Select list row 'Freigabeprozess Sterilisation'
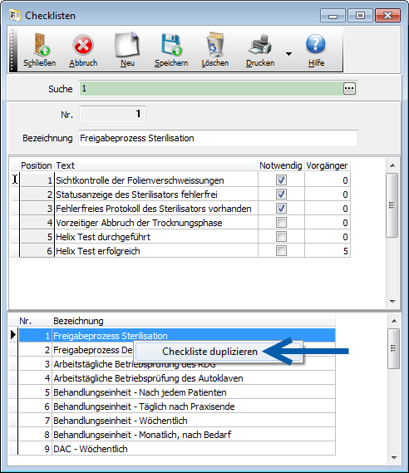409x473 pixels. (177, 336)
